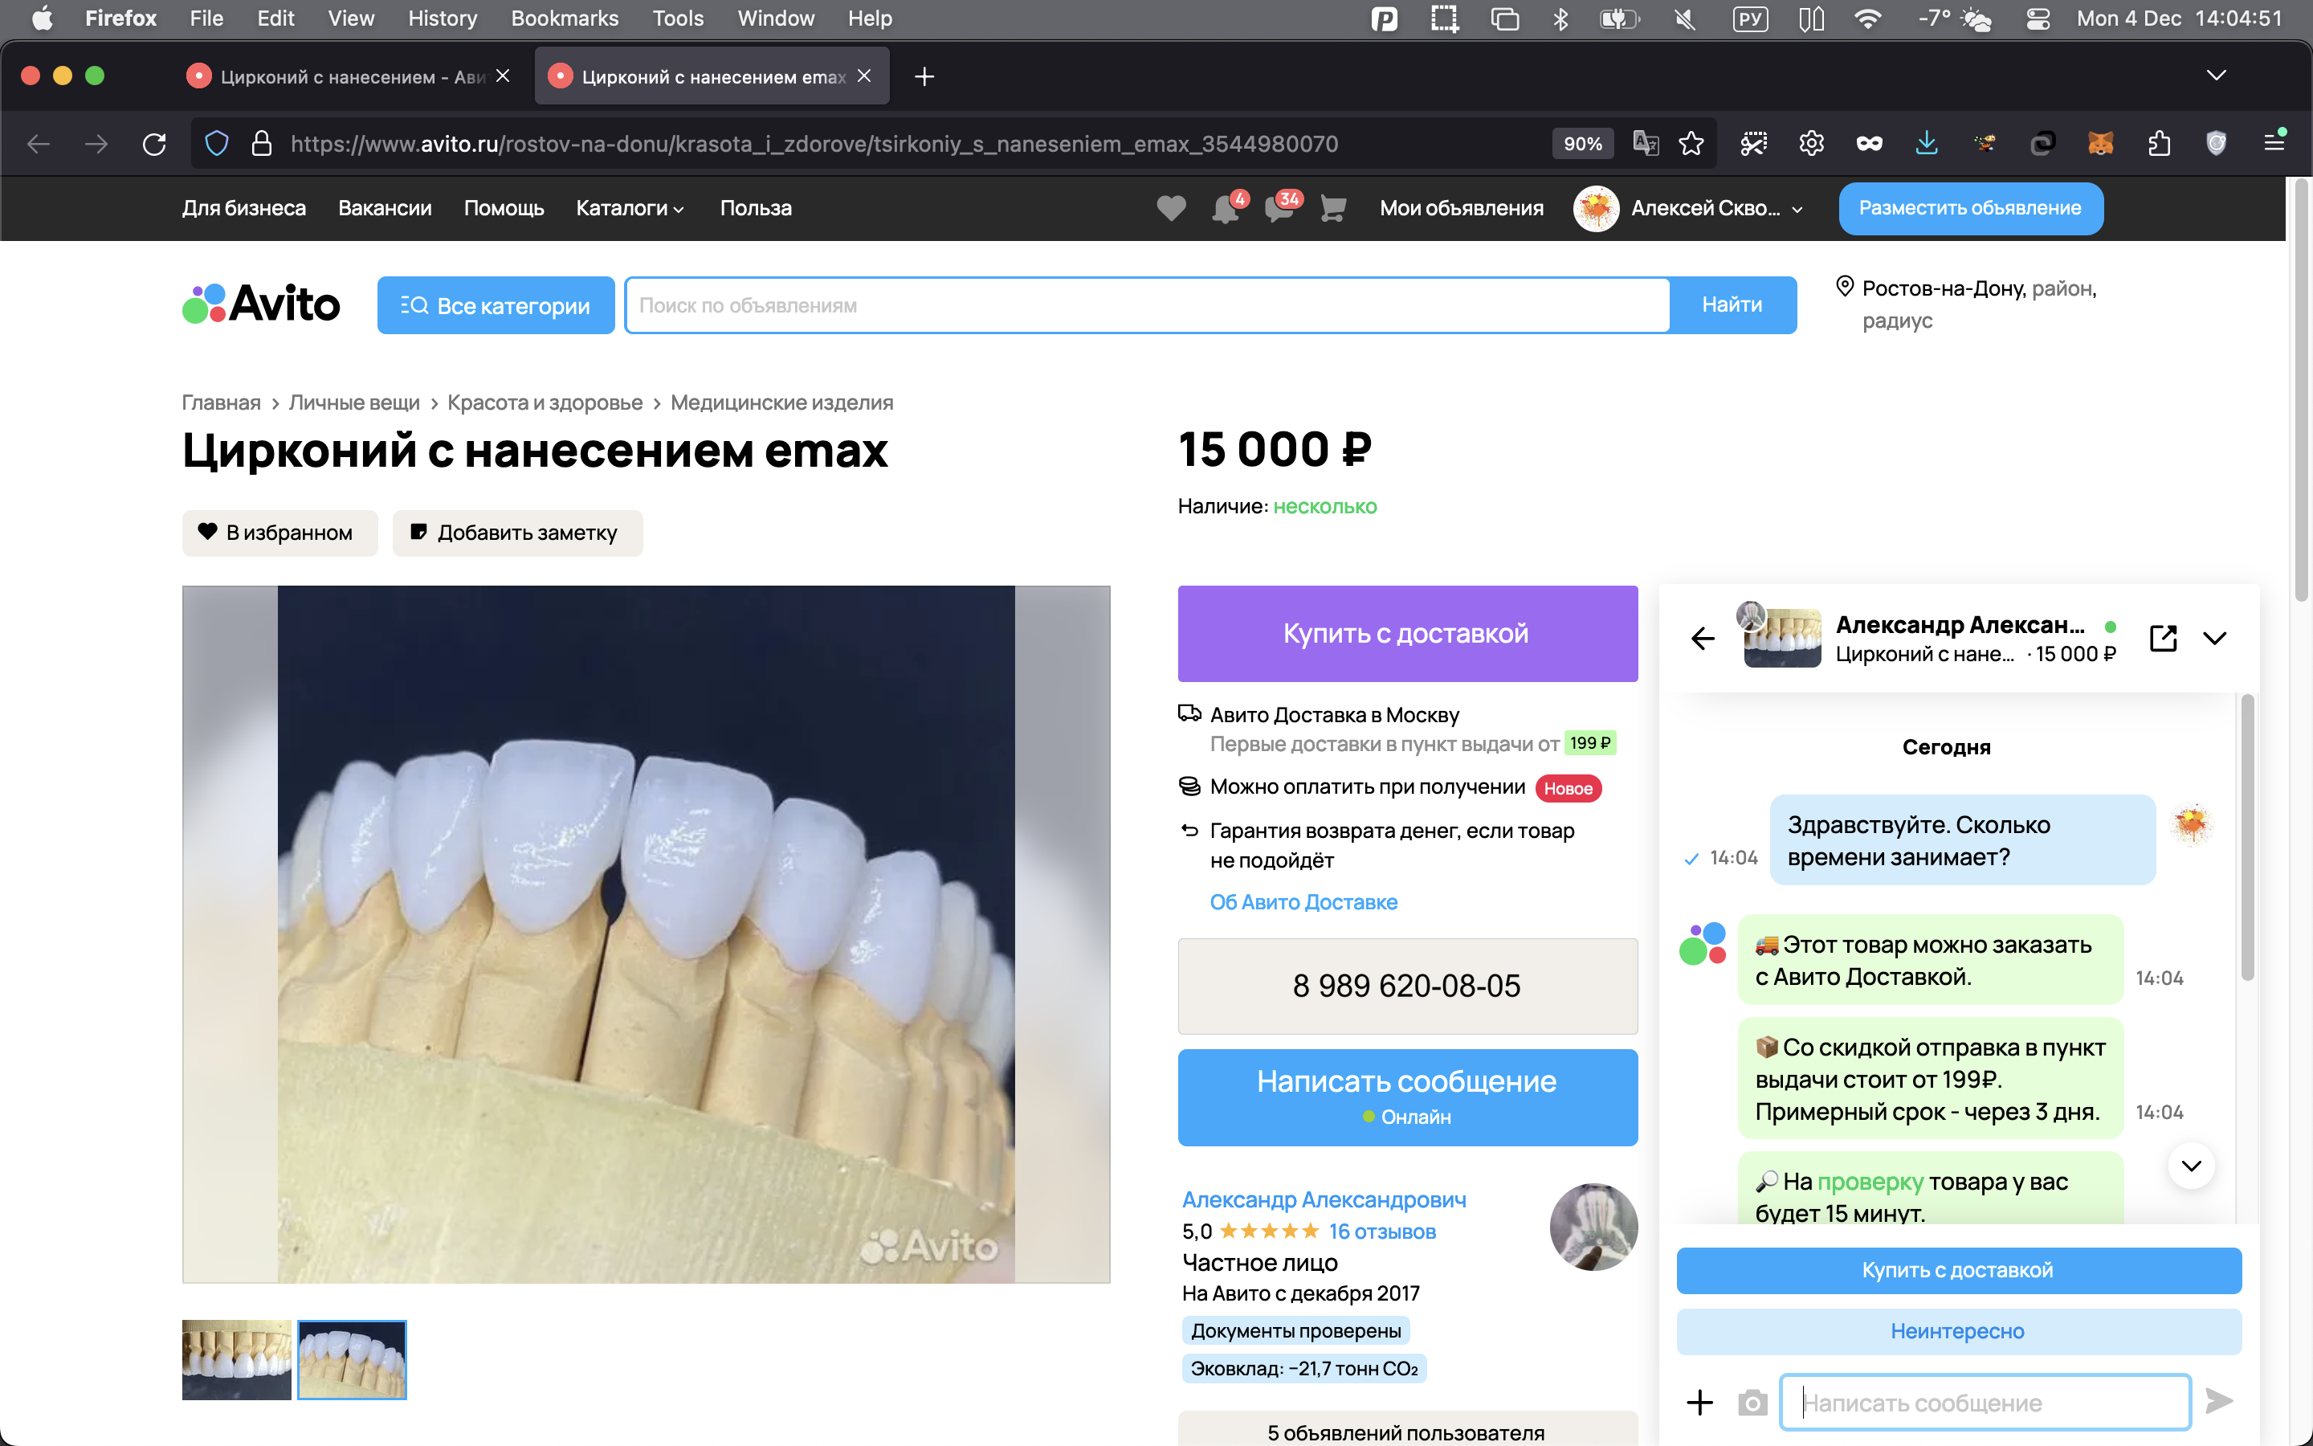Open the Firefox History menu

[x=442, y=18]
